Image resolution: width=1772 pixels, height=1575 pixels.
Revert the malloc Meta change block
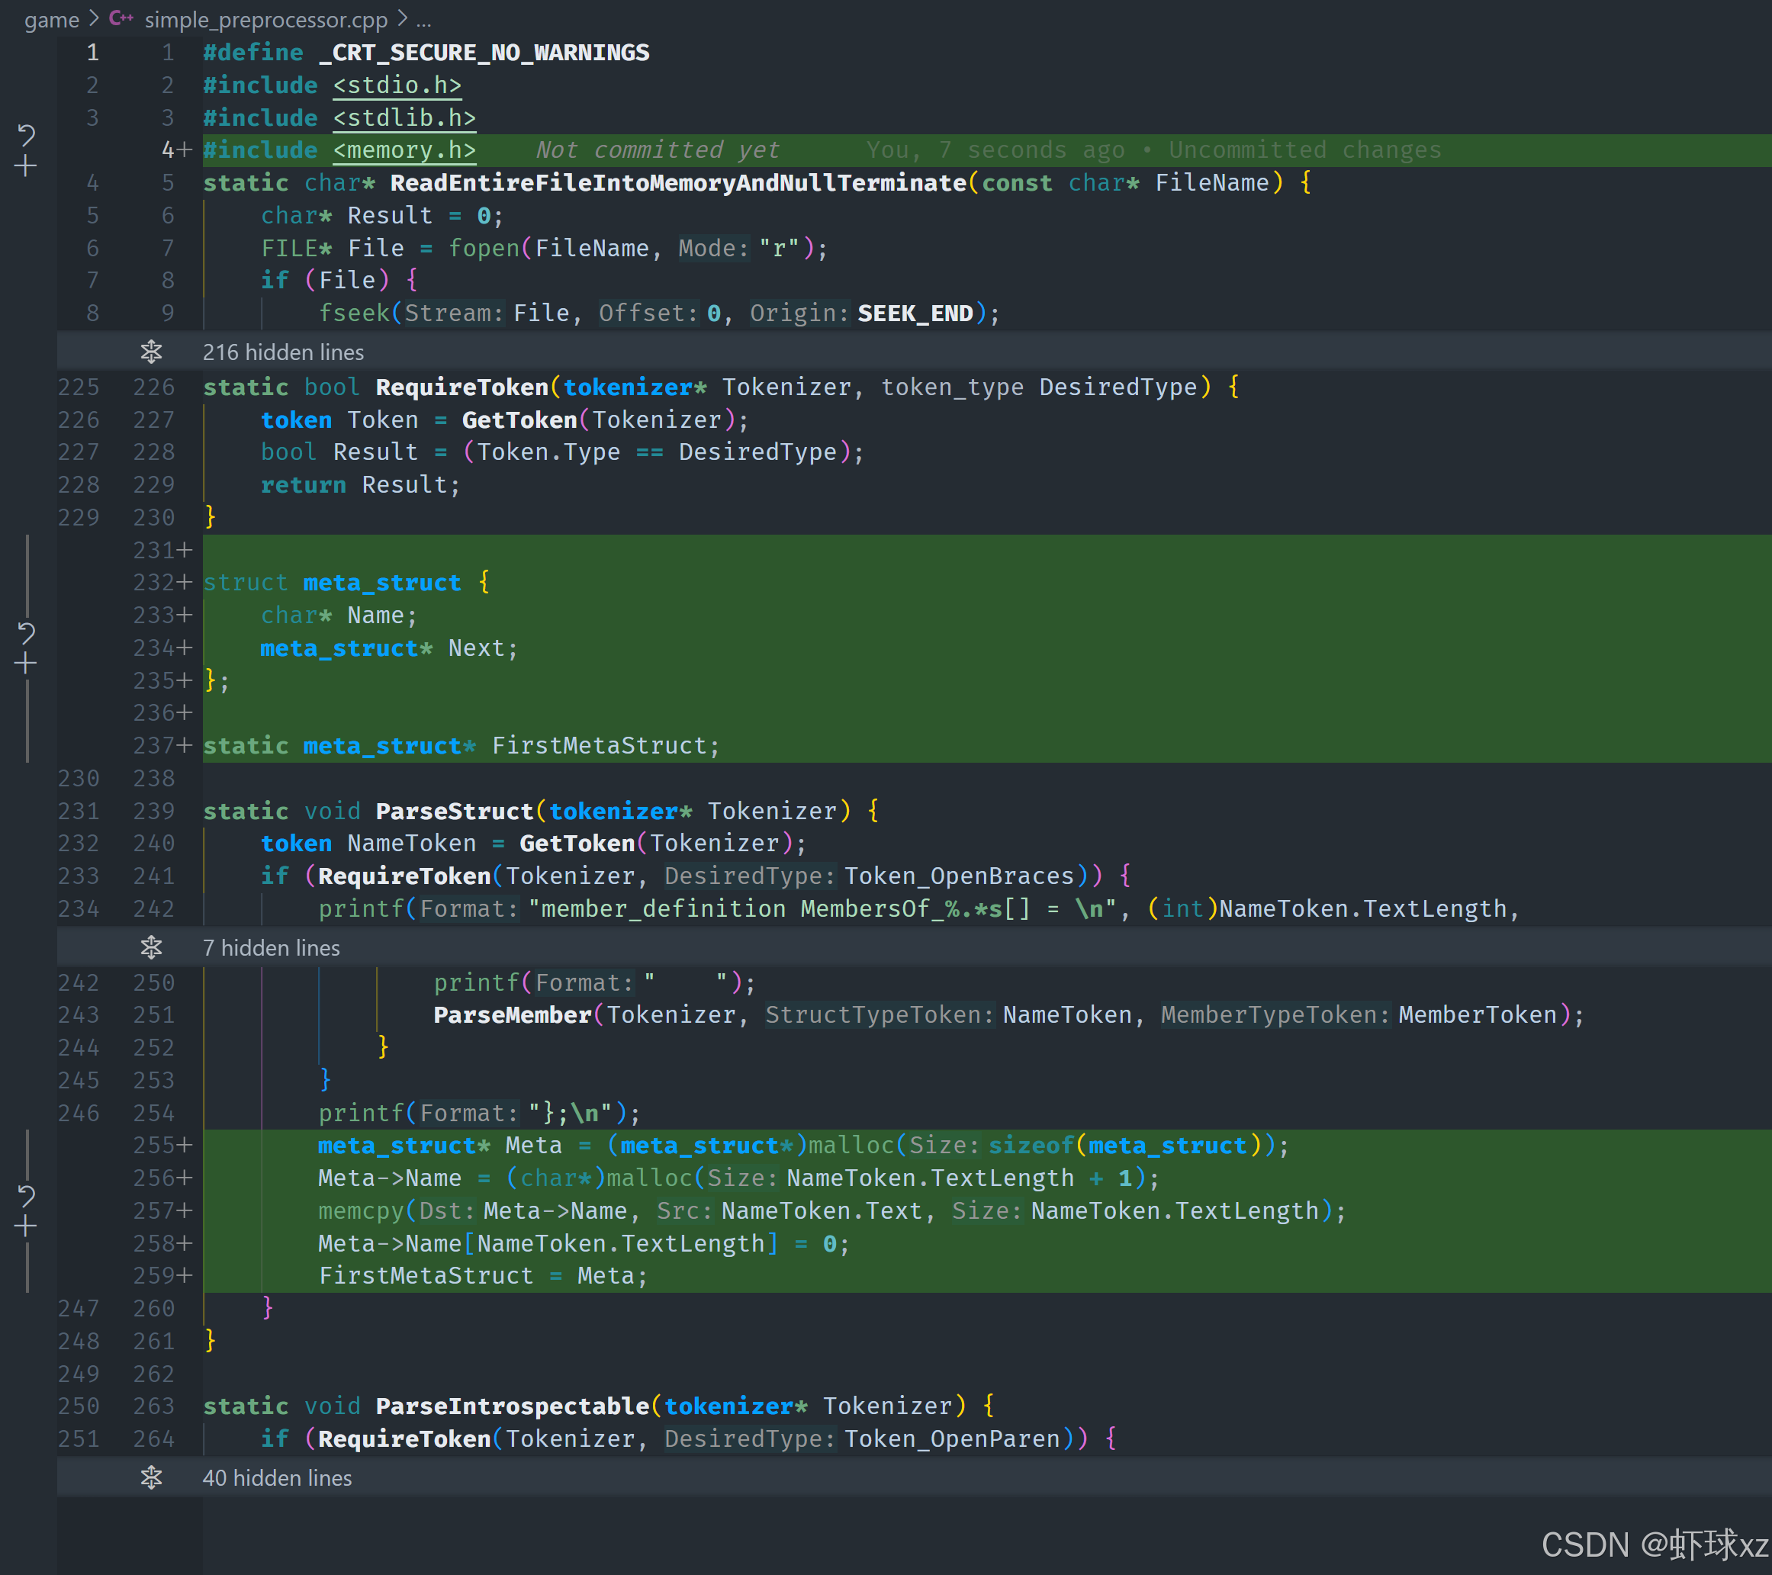point(26,1195)
